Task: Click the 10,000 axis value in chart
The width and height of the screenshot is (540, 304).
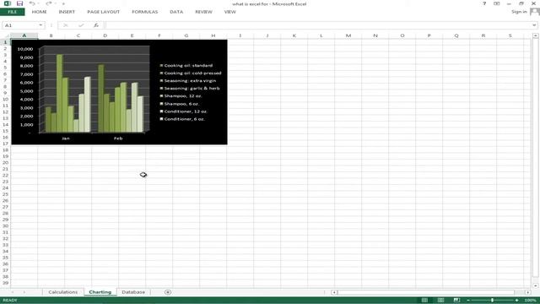Action: tap(25, 49)
